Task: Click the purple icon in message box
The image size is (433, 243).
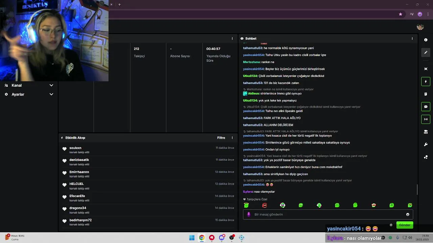Action: point(249,214)
